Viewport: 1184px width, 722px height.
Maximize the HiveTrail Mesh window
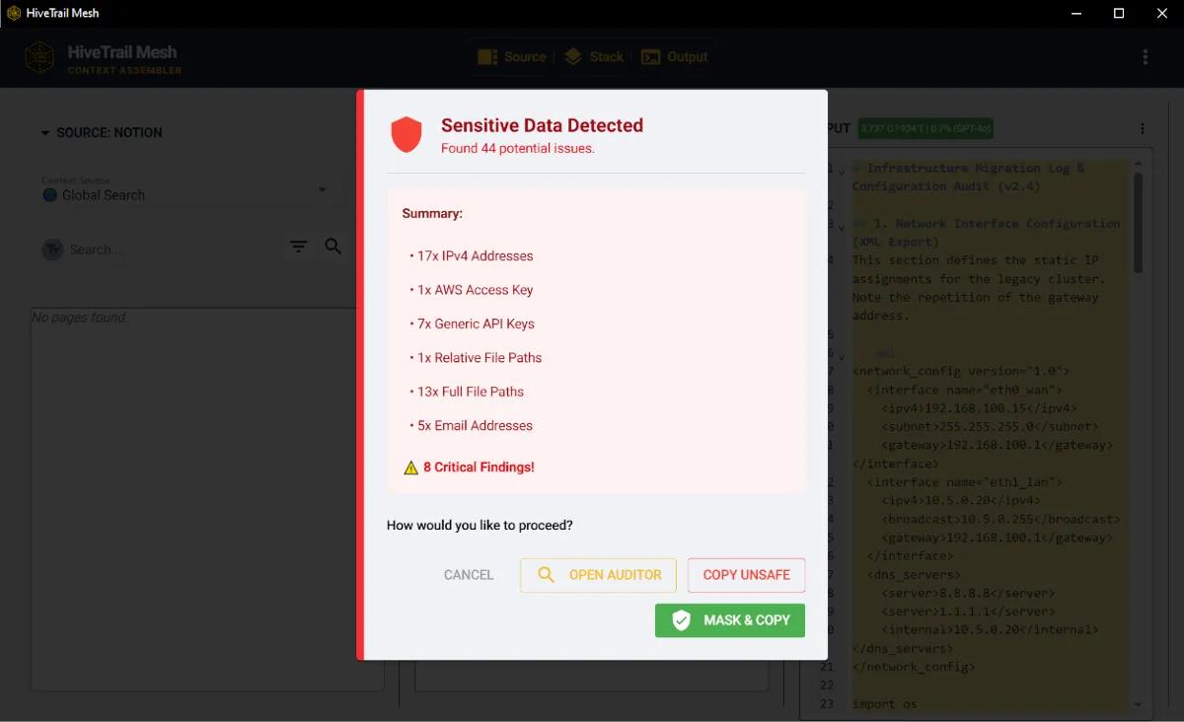coord(1119,13)
